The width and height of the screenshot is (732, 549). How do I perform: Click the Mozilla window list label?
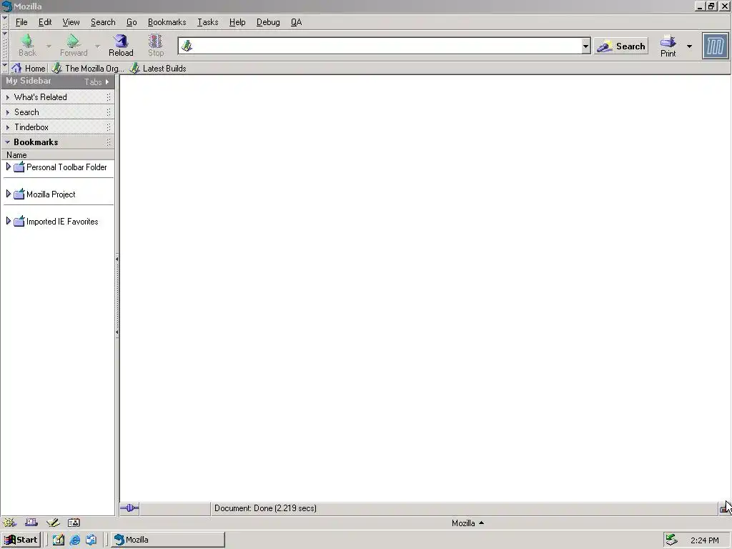[x=468, y=523]
